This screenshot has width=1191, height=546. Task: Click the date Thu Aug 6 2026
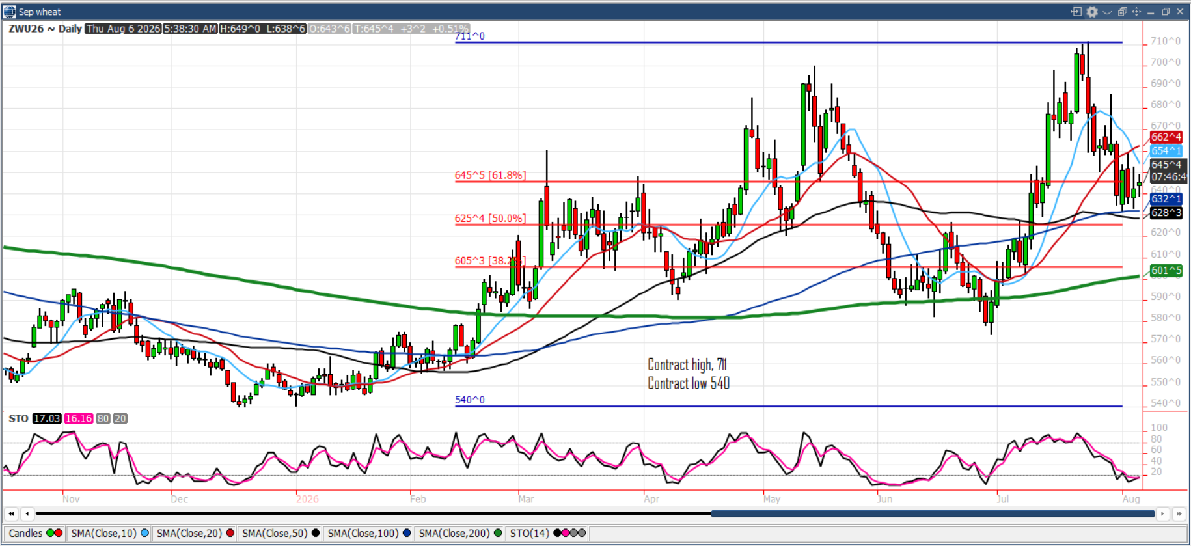pos(123,29)
